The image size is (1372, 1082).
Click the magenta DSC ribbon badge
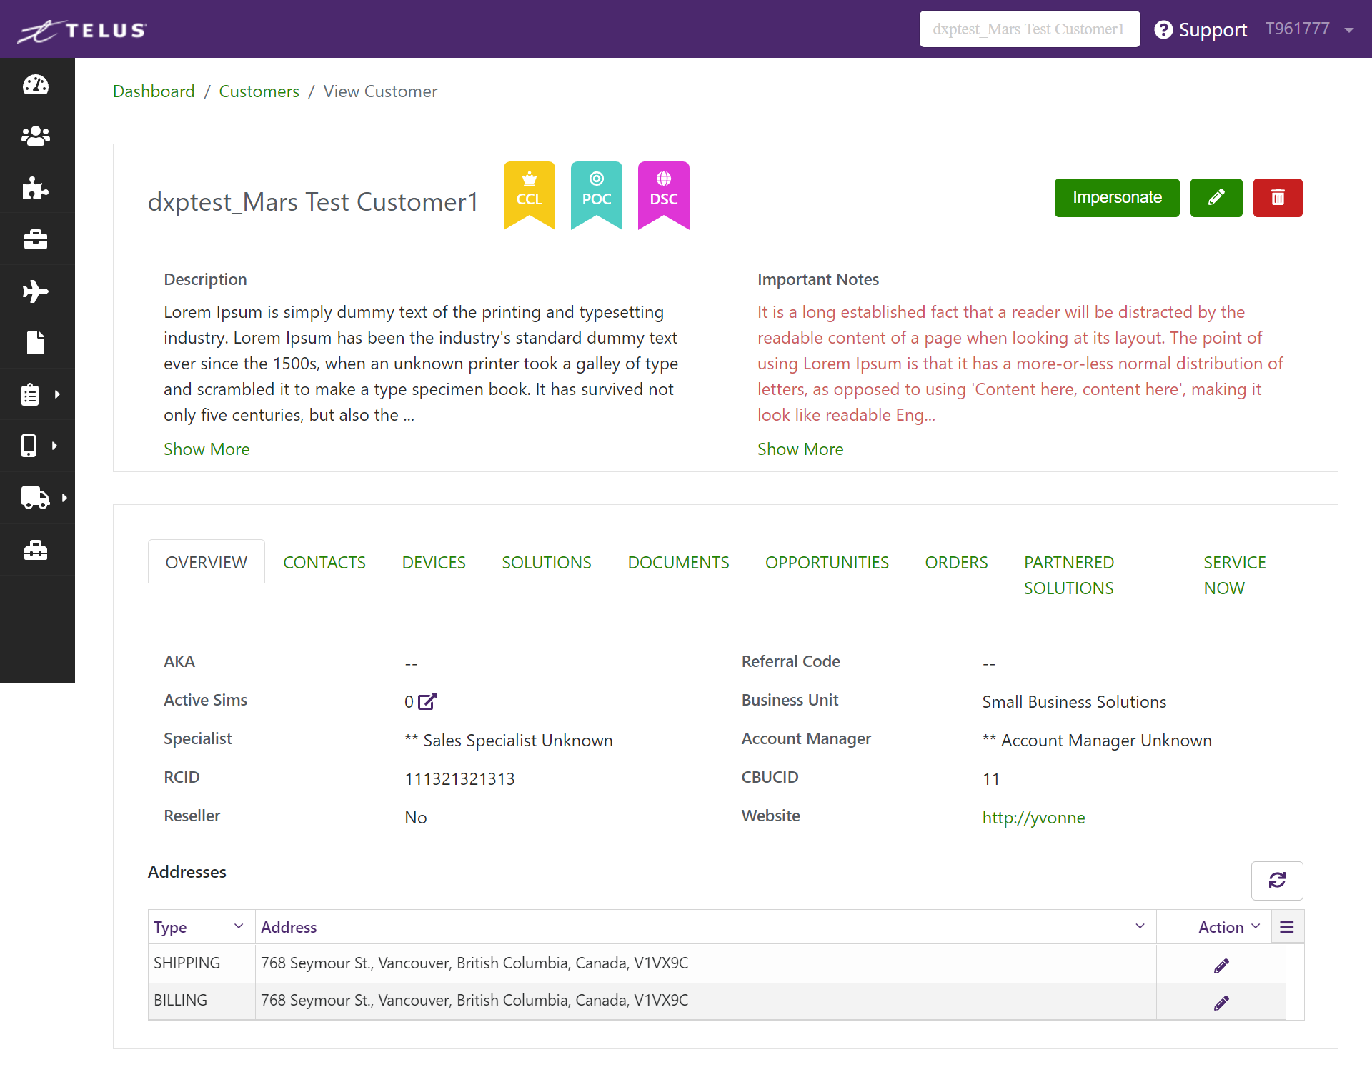click(664, 195)
